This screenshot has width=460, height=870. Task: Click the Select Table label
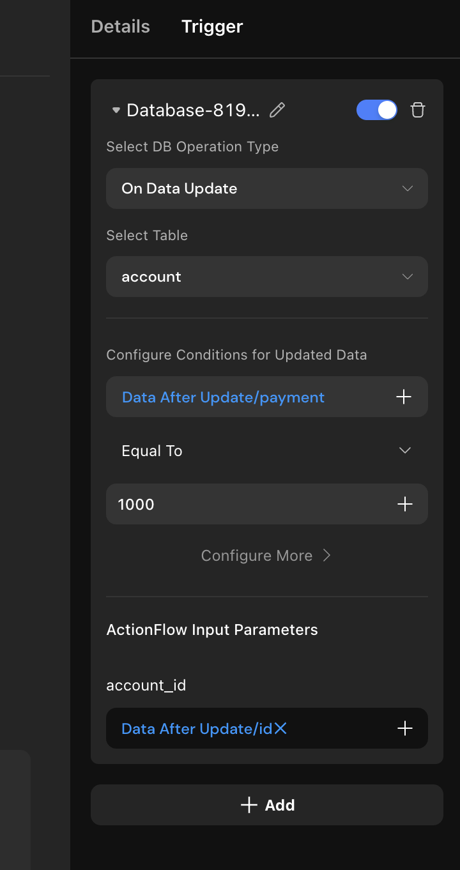click(147, 236)
